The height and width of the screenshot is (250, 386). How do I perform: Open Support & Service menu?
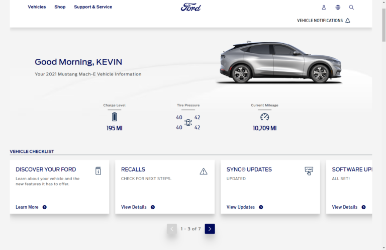pos(93,7)
